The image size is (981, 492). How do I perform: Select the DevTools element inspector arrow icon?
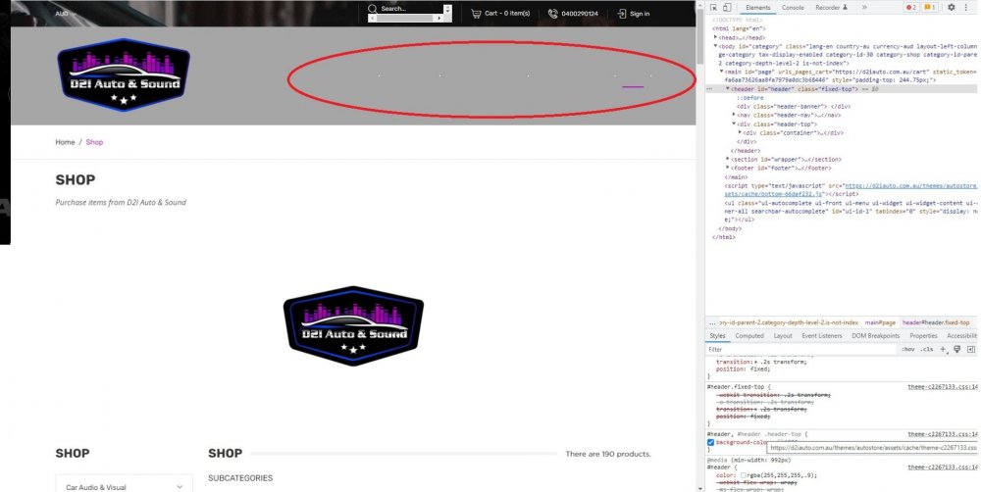click(x=713, y=8)
